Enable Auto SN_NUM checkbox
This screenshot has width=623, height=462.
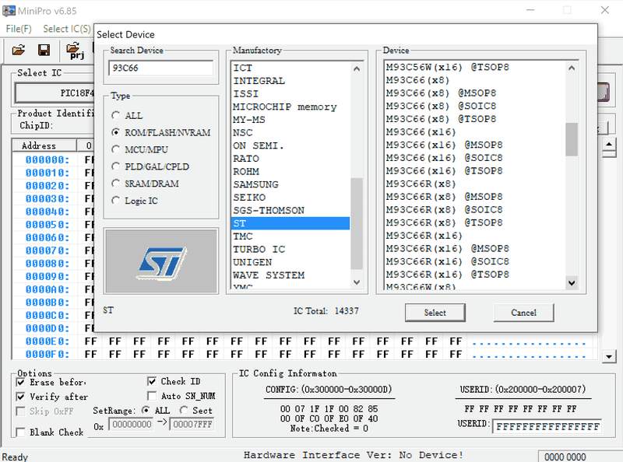[x=151, y=396]
